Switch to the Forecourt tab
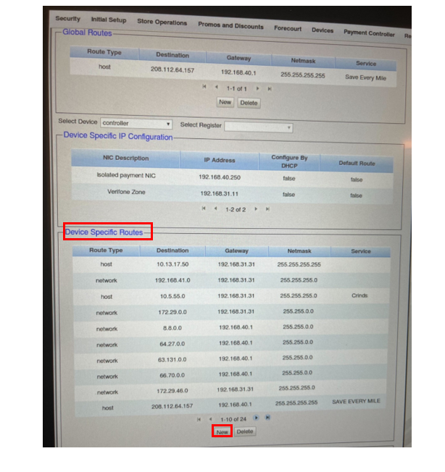This screenshot has width=445, height=472. pos(288,29)
